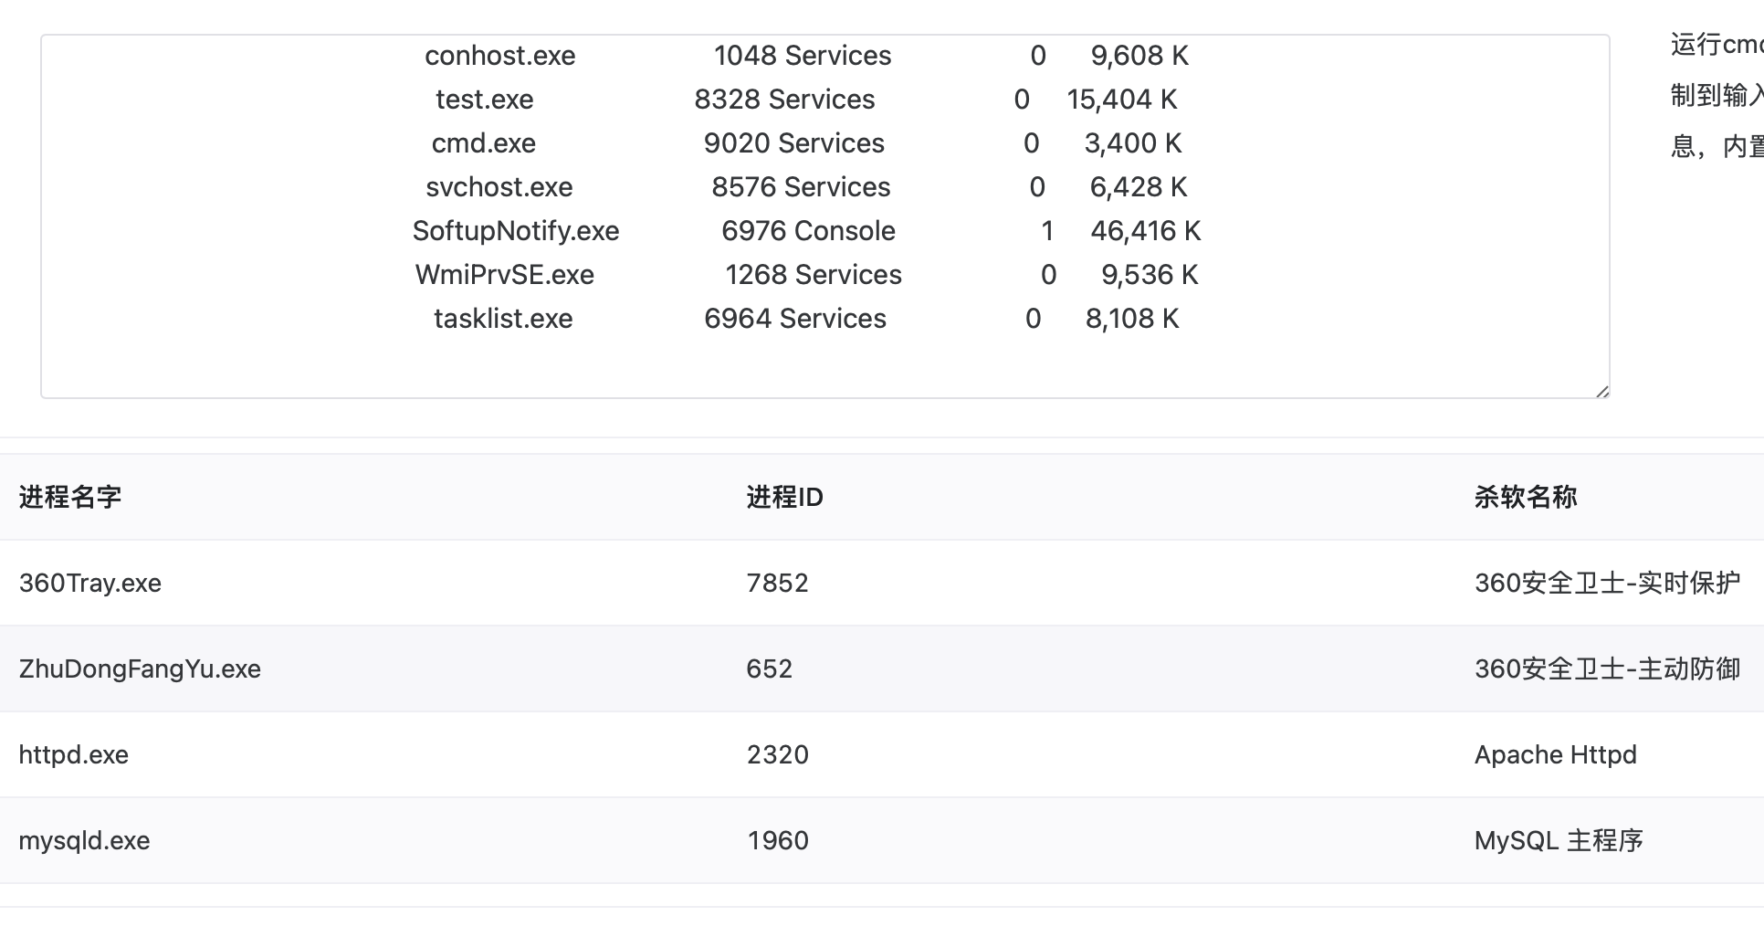Click the 360安全卫士-实时保护 label
Viewport: 1764px width, 937px height.
pyautogui.click(x=1607, y=583)
